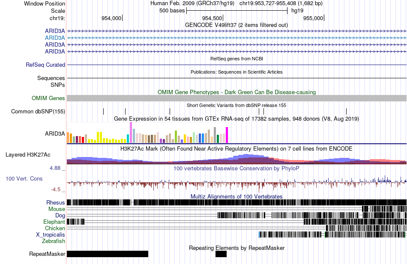Click the 954,000 ruler coordinate

click(x=111, y=18)
